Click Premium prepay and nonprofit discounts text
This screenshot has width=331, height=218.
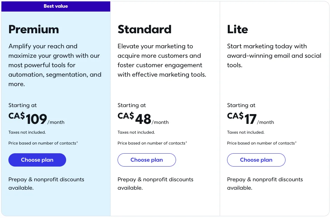[46, 183]
